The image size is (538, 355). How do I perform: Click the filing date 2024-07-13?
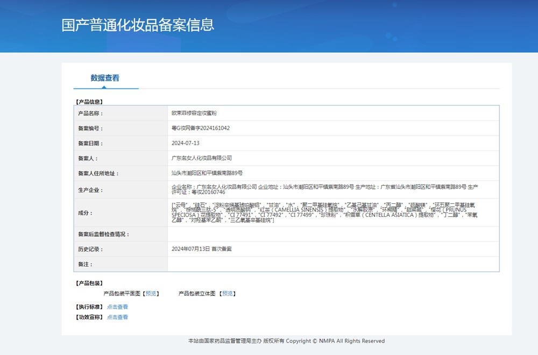(x=186, y=144)
